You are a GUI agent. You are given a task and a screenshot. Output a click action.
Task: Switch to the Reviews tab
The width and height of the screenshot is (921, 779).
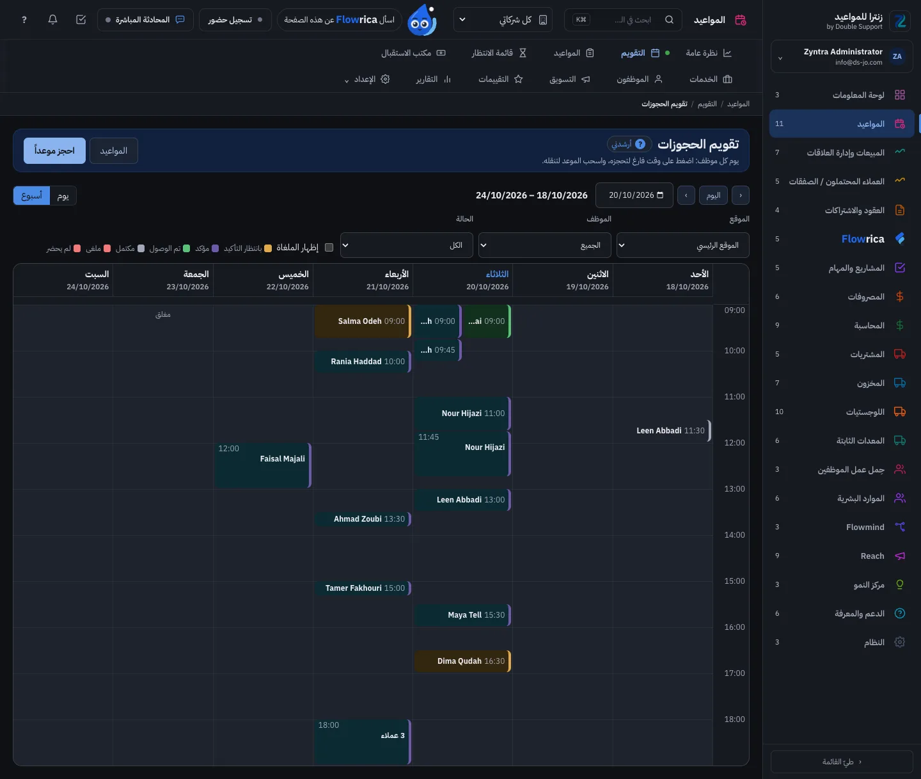pos(501,79)
